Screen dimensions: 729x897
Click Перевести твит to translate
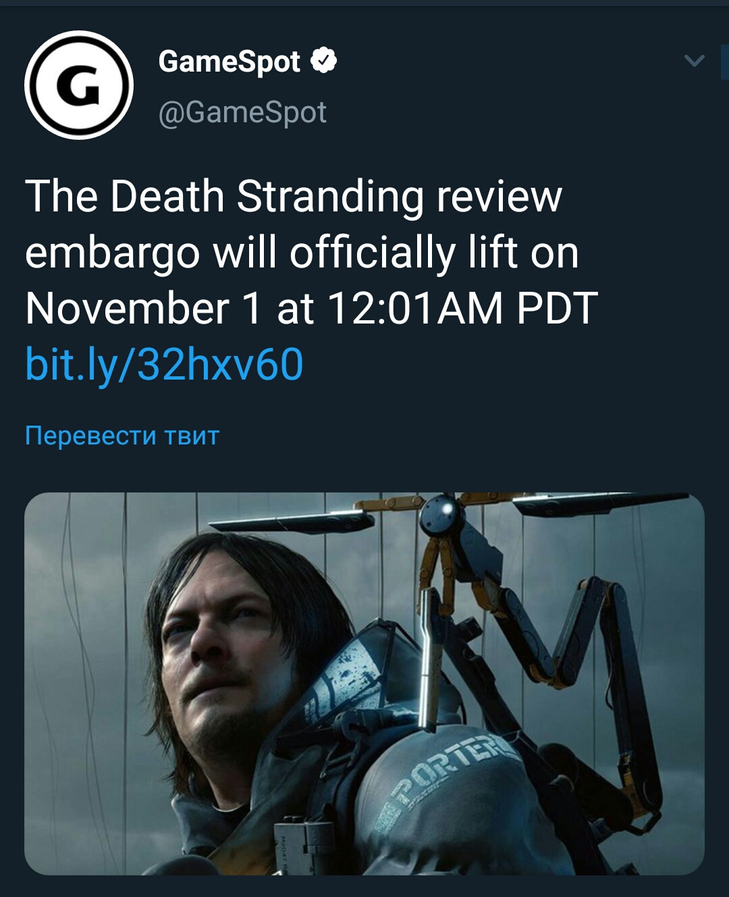122,436
